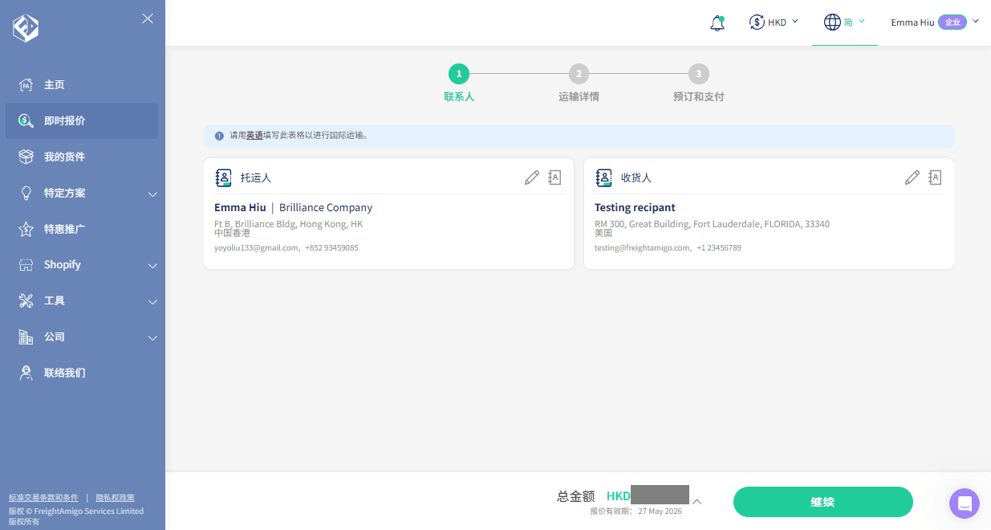Click the info icon in notice banner
This screenshot has width=991, height=530.
click(x=219, y=136)
